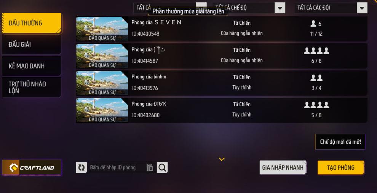This screenshot has width=377, height=193.
Task: Open the 'Kẻ mạo danh' tab
Action: (x=32, y=66)
